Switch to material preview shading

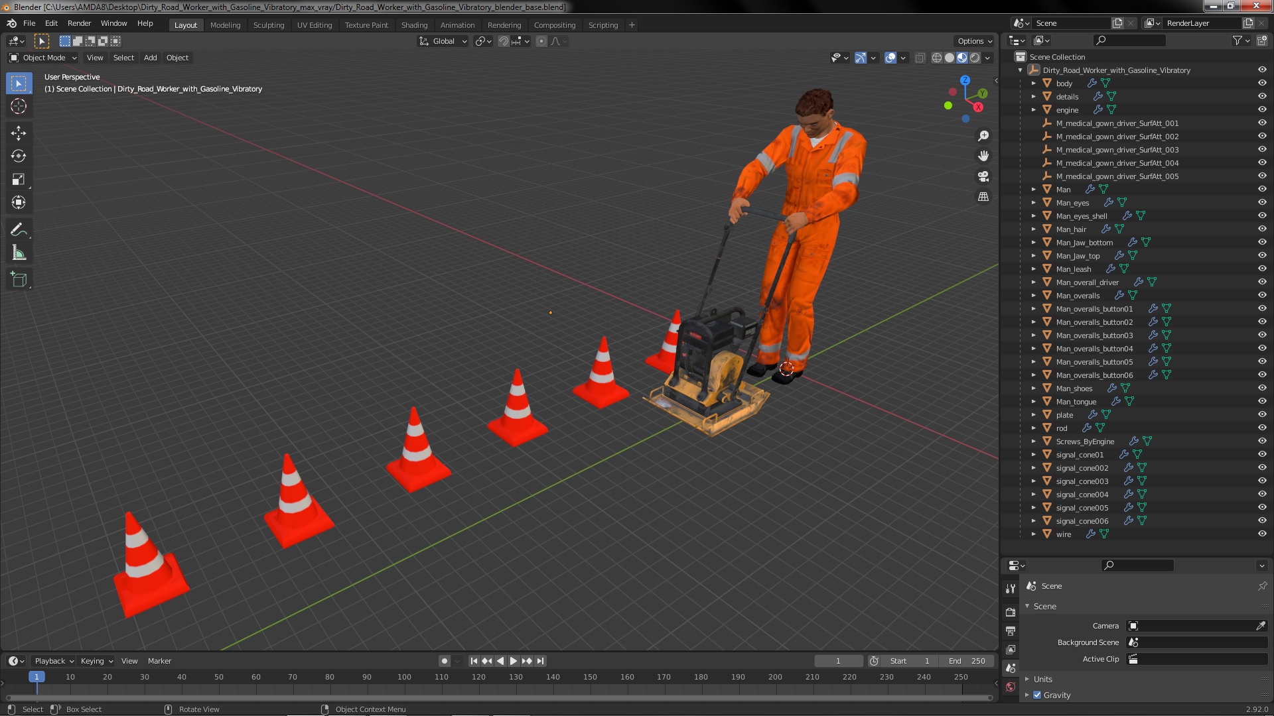point(962,58)
